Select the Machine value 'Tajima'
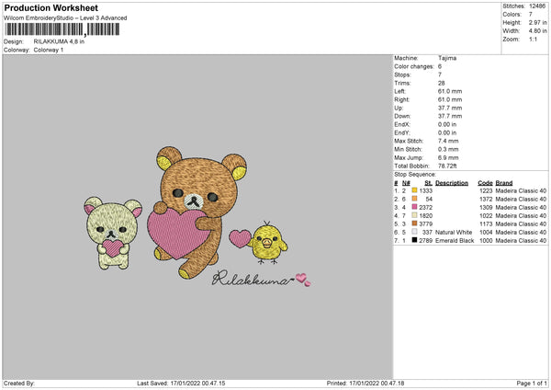Viewport: 551px width, 390px height. click(x=447, y=58)
